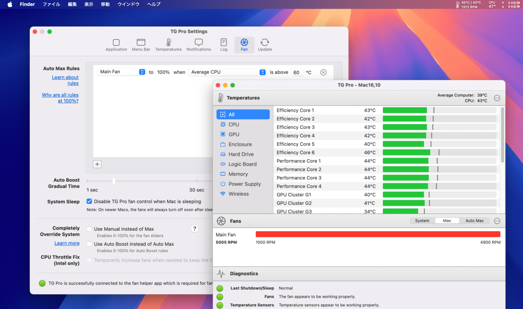Open the ファイル menu
This screenshot has width=523, height=309.
point(51,4)
